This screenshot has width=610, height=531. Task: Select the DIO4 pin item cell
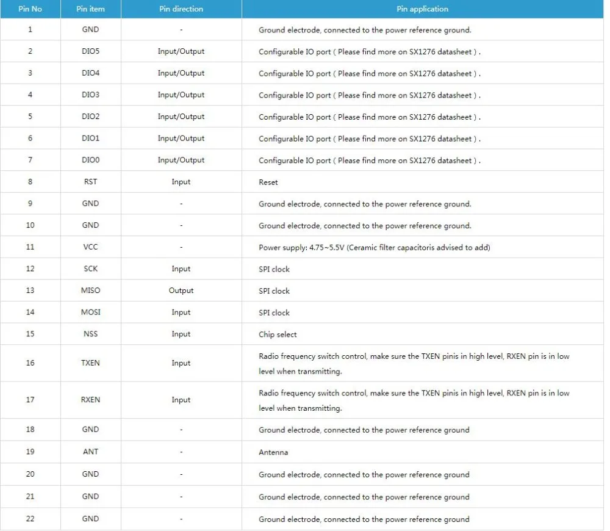91,73
